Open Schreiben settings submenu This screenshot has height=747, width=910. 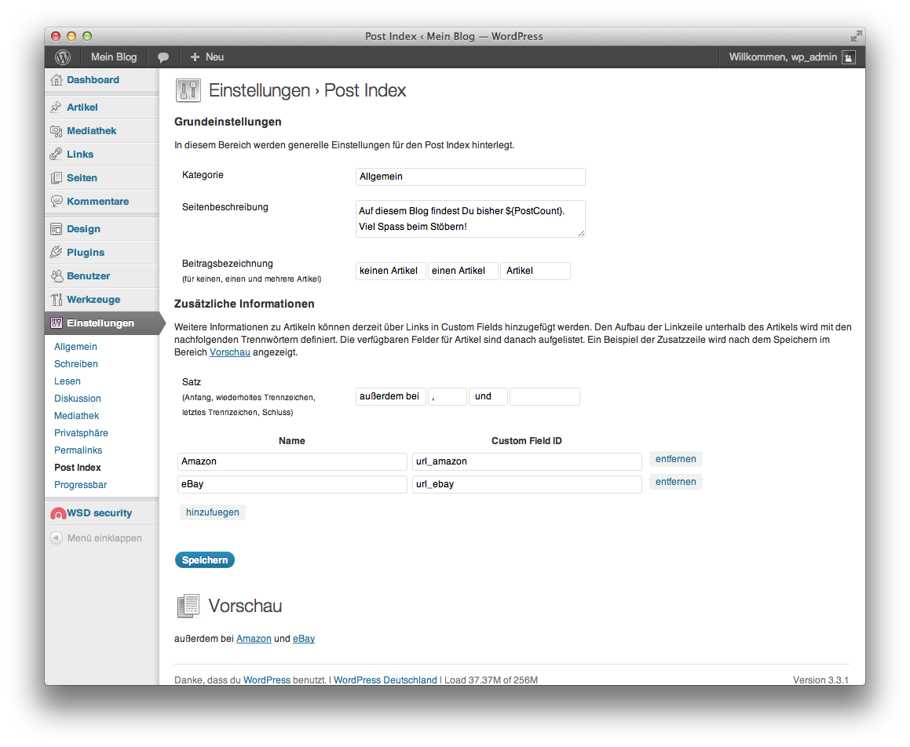pyautogui.click(x=76, y=364)
